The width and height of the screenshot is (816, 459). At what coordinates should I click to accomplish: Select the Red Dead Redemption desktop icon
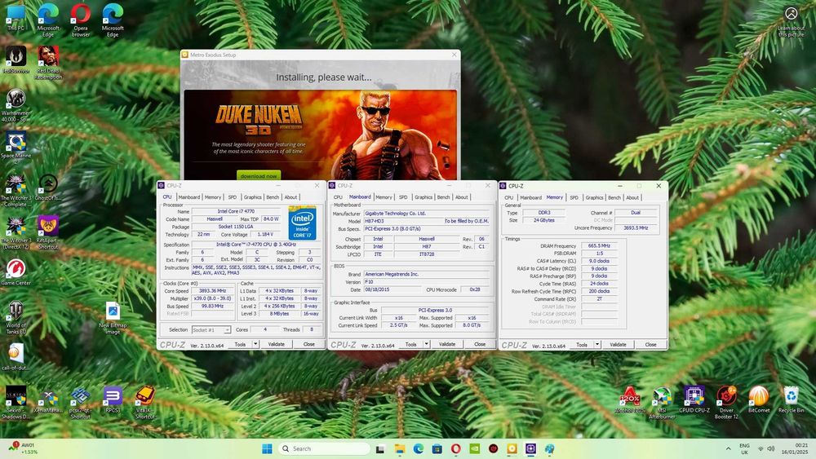click(48, 63)
